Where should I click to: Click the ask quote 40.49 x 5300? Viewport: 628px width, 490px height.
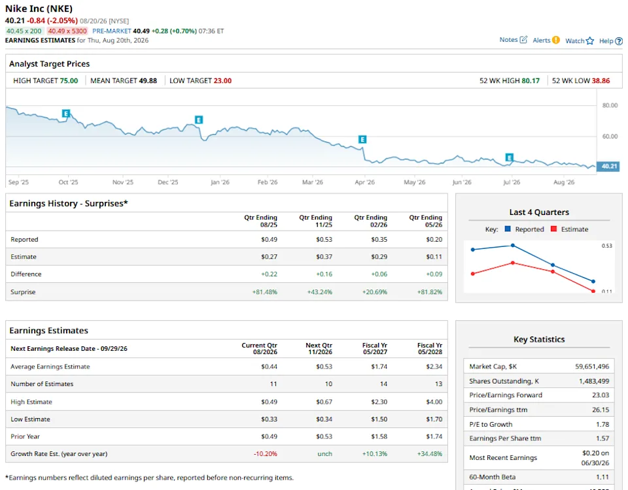(67, 31)
